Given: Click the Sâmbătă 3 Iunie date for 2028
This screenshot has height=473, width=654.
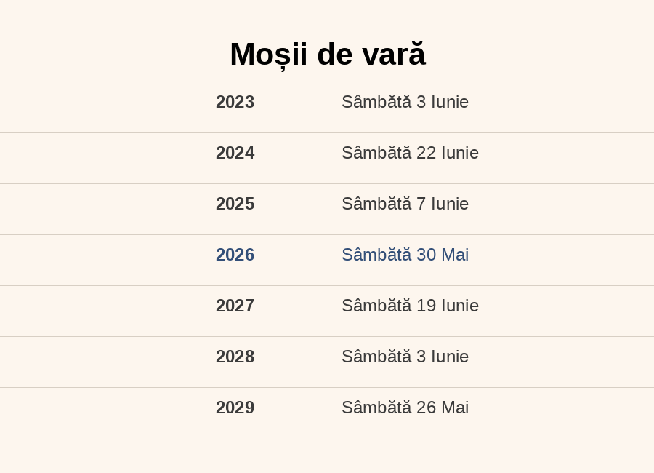Looking at the screenshot, I should click(405, 357).
